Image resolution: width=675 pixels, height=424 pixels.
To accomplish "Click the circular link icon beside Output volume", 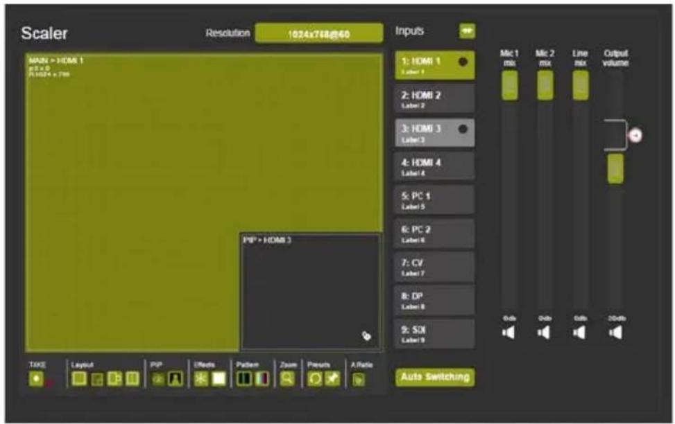I will [x=636, y=136].
